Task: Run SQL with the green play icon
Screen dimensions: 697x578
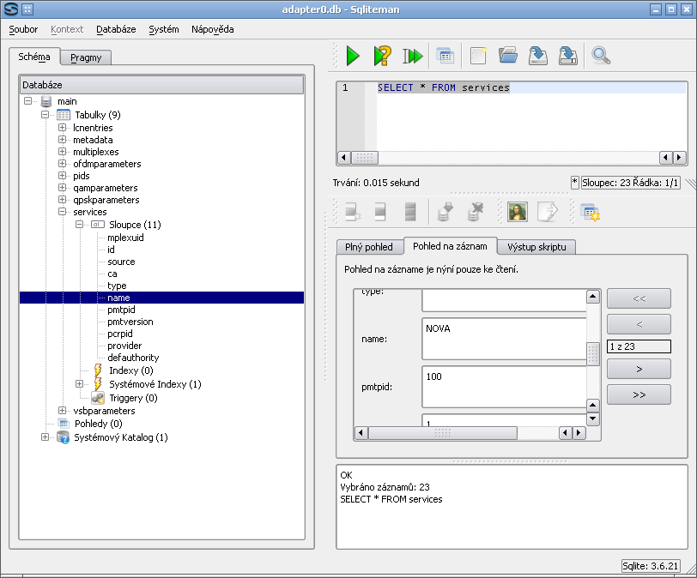Action: tap(353, 57)
